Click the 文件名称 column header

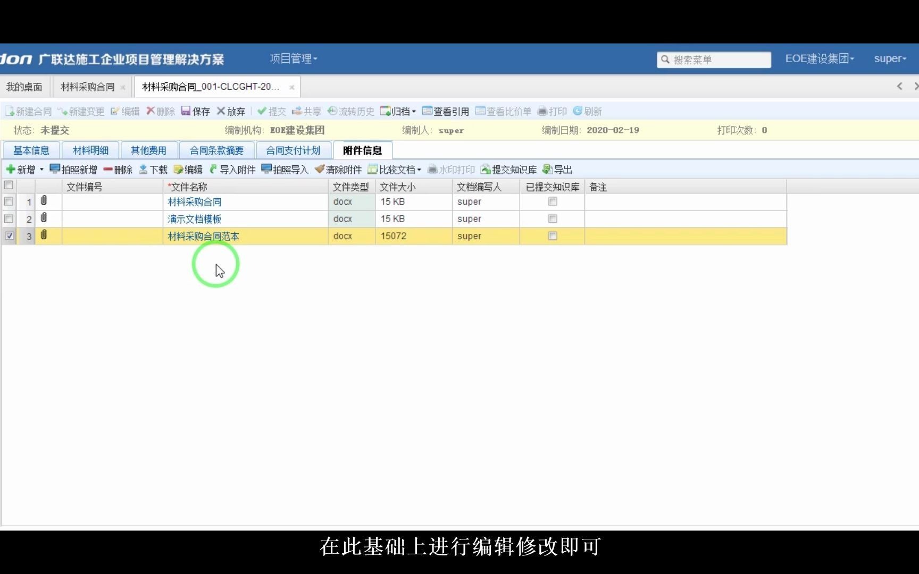pos(246,187)
